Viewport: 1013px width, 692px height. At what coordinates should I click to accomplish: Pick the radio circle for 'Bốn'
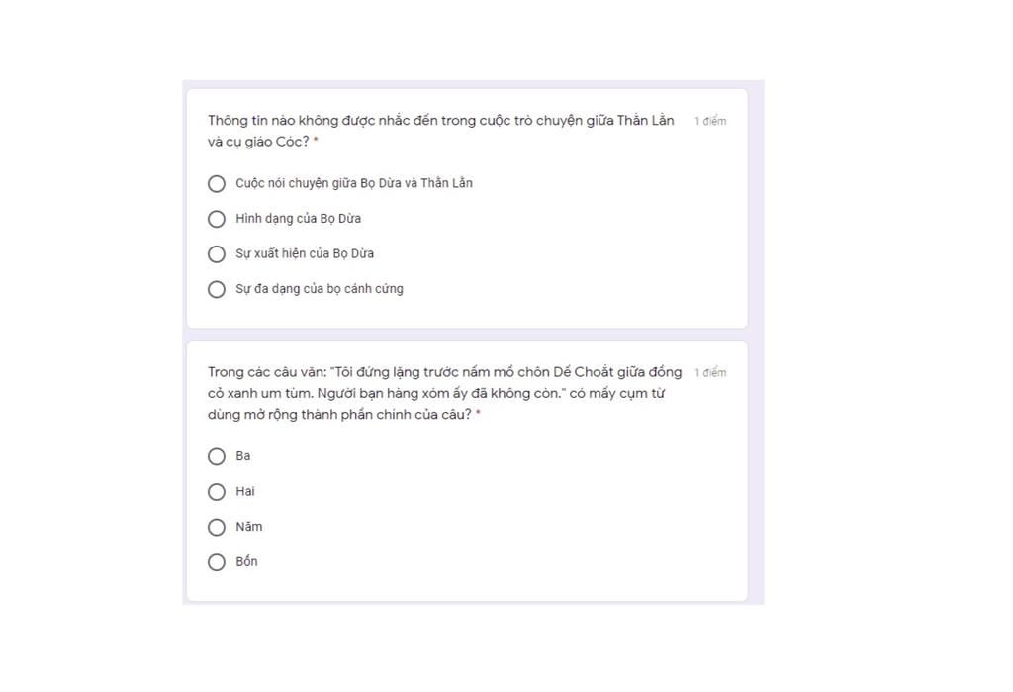pos(217,562)
